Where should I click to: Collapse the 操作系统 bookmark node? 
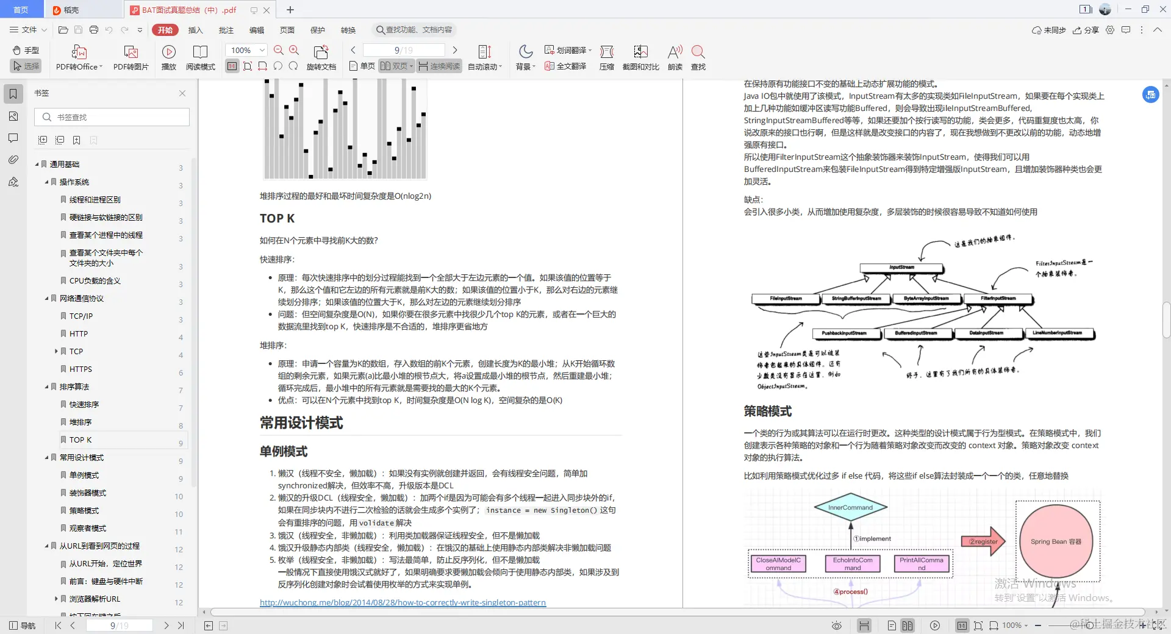tap(47, 182)
